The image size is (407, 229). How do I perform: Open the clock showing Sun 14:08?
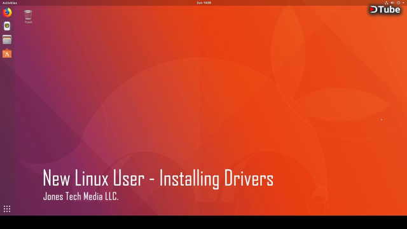(203, 3)
